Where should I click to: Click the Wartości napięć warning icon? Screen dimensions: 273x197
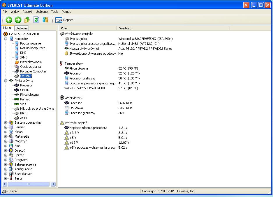[62, 123]
